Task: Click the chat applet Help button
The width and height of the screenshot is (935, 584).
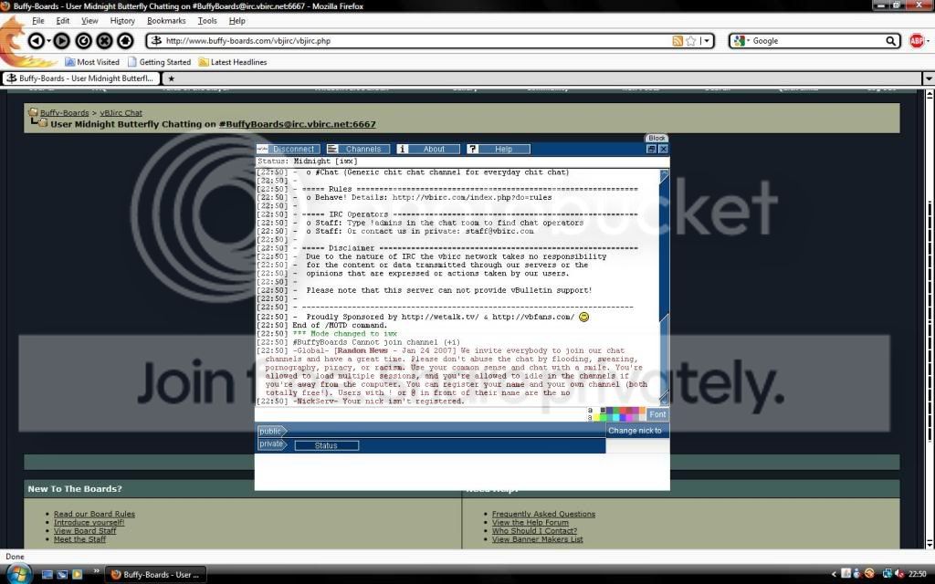Action: [499, 149]
